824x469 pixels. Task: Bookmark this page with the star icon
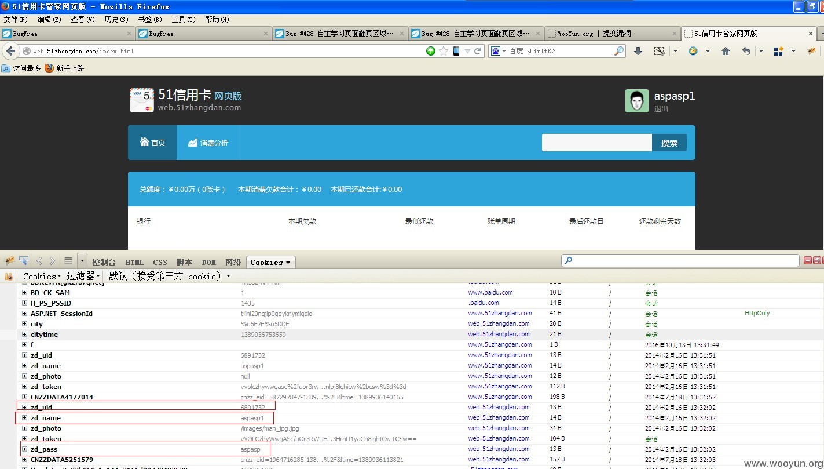tap(444, 51)
